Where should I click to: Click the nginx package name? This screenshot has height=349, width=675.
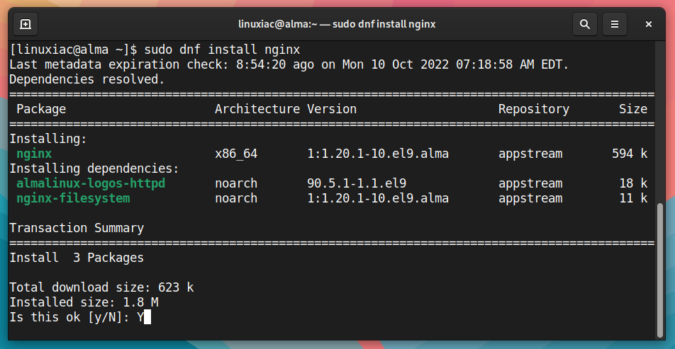[34, 154]
